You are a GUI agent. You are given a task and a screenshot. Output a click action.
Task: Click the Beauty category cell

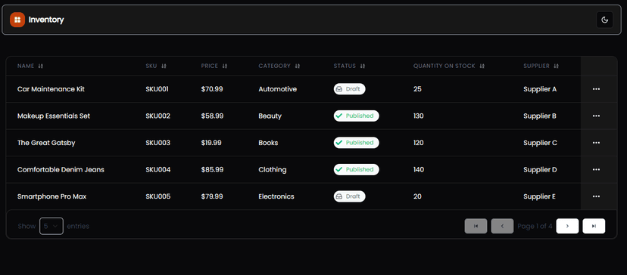click(x=270, y=116)
